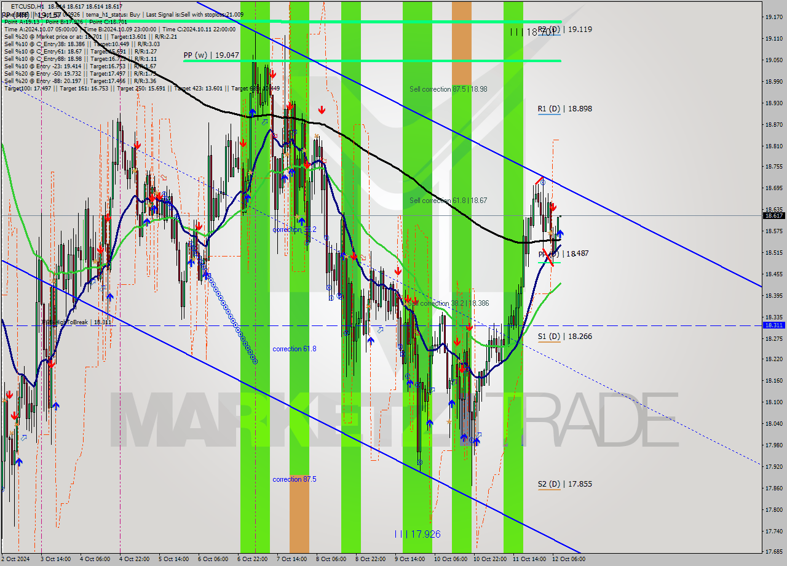Click the '7 Oct 14:00' time axis label
Screen dimensions: 787x566
click(x=292, y=559)
